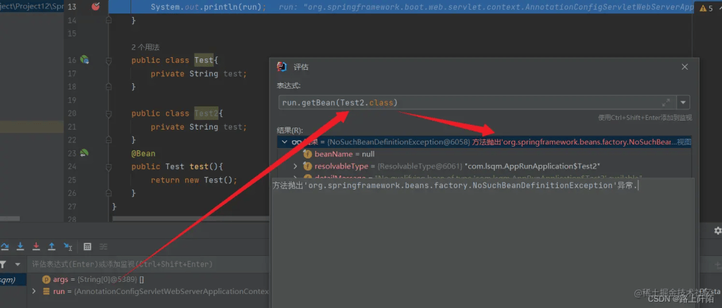Expand the expression field in the evaluate dialog
Image resolution: width=722 pixels, height=308 pixels.
tap(666, 103)
